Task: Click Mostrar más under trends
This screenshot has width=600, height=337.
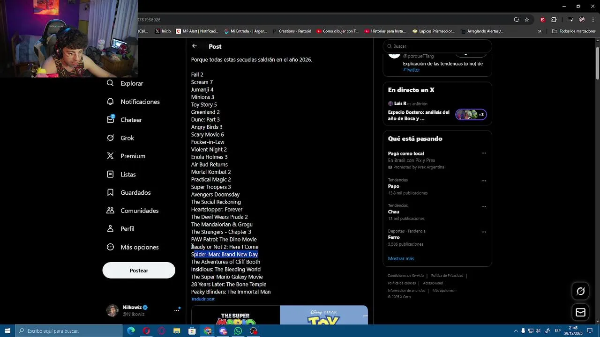Action: coord(401,258)
